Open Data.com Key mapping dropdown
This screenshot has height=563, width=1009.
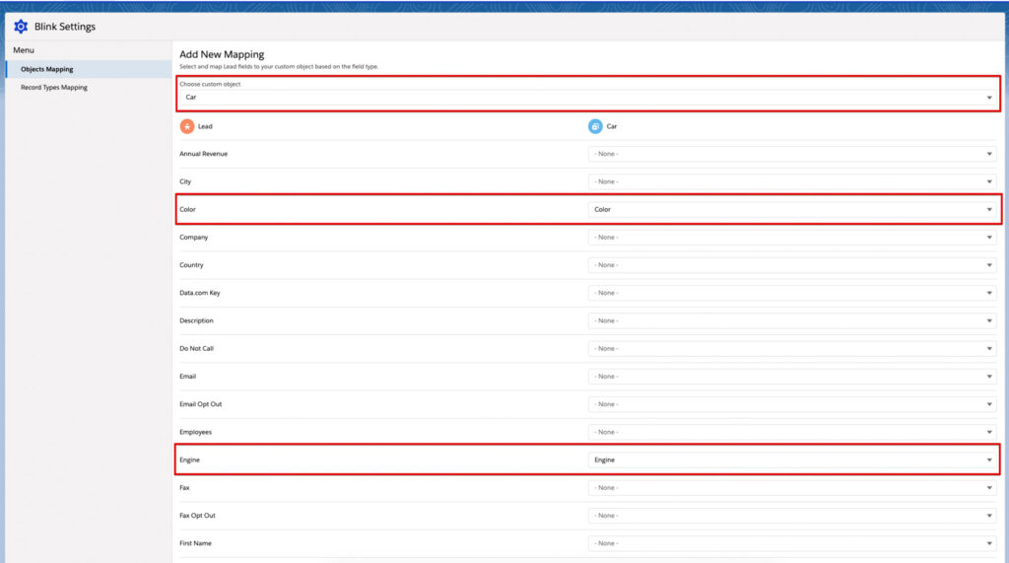click(x=792, y=293)
